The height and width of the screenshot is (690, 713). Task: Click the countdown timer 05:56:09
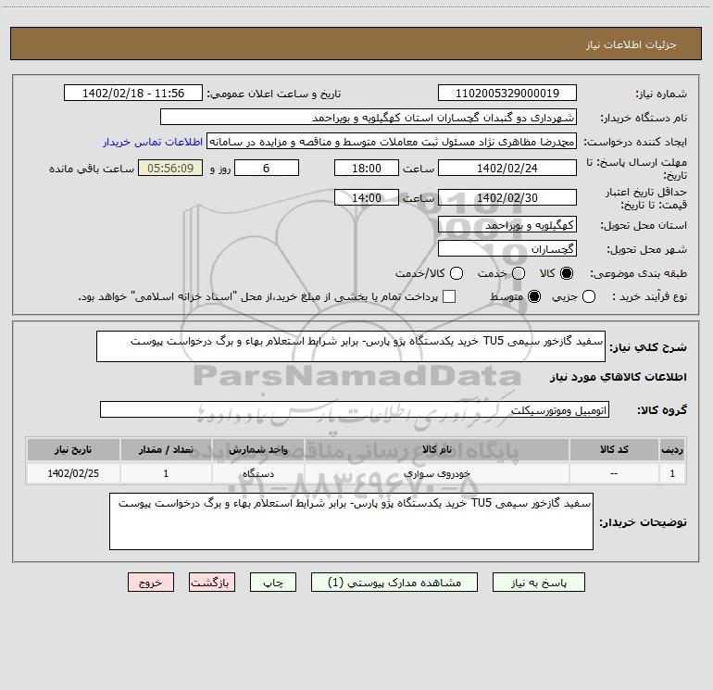170,168
